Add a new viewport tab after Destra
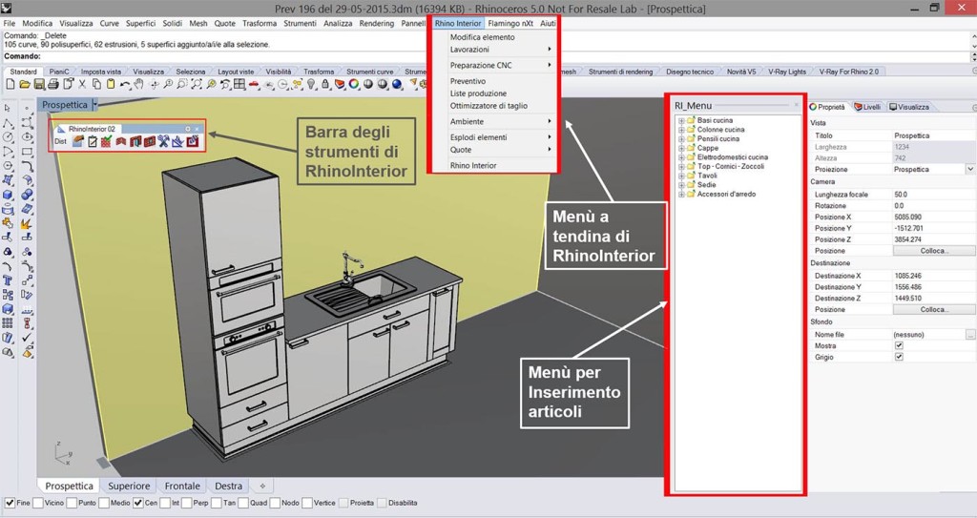The width and height of the screenshot is (977, 518). pyautogui.click(x=262, y=487)
